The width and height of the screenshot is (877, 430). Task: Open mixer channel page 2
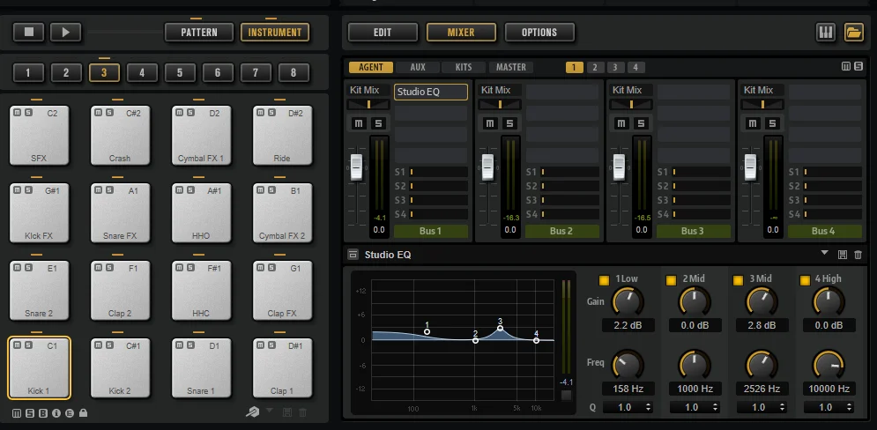595,68
